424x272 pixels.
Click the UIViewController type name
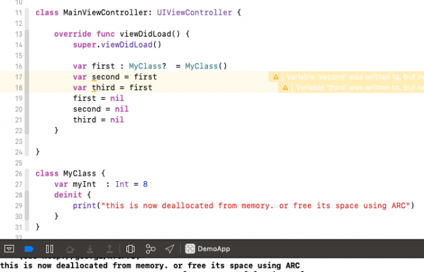click(x=194, y=12)
